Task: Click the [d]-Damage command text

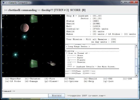Action: [31, 81]
